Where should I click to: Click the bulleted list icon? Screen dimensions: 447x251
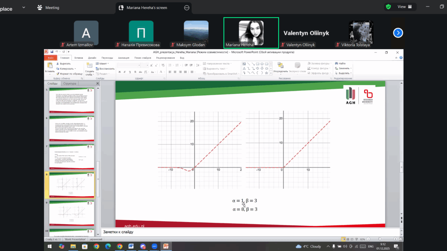(169, 65)
